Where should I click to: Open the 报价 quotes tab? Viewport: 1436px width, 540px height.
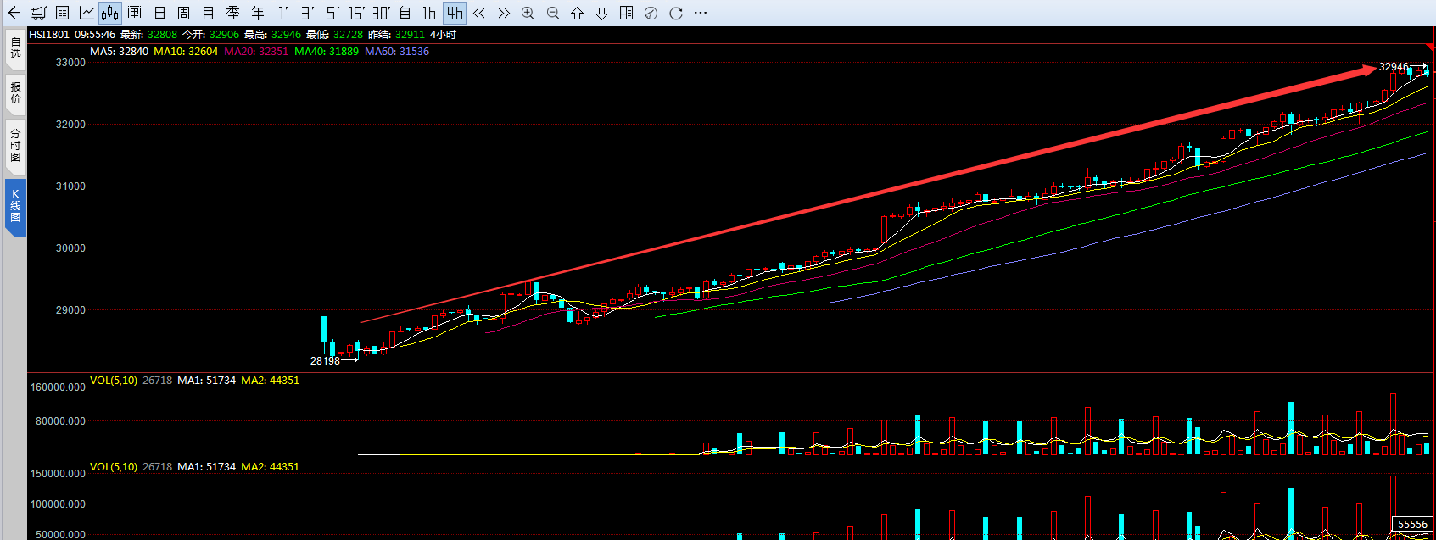tap(15, 93)
